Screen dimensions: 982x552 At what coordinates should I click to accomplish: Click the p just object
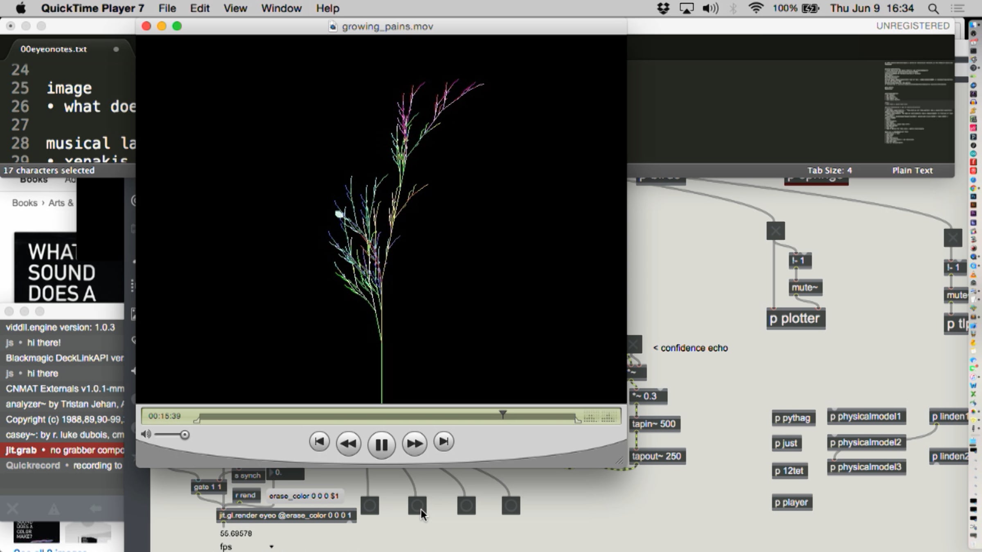click(786, 444)
